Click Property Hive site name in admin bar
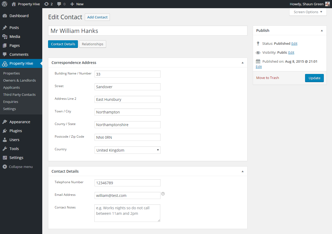332x234 pixels. coord(29,4)
